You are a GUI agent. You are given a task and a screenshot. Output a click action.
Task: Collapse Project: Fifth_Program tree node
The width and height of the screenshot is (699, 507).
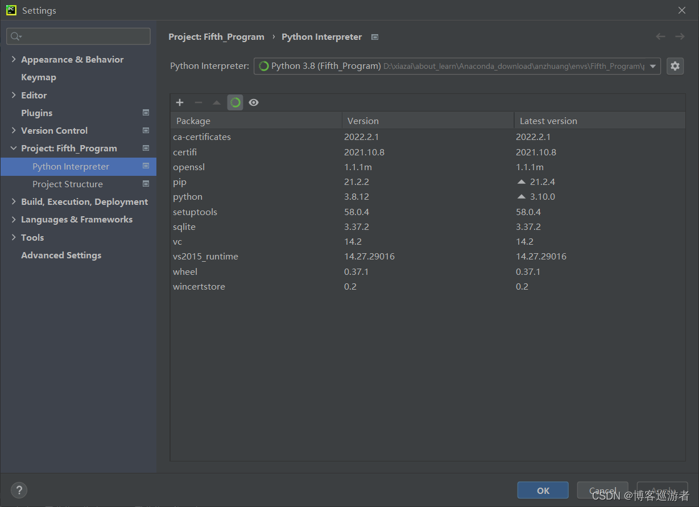(x=14, y=148)
